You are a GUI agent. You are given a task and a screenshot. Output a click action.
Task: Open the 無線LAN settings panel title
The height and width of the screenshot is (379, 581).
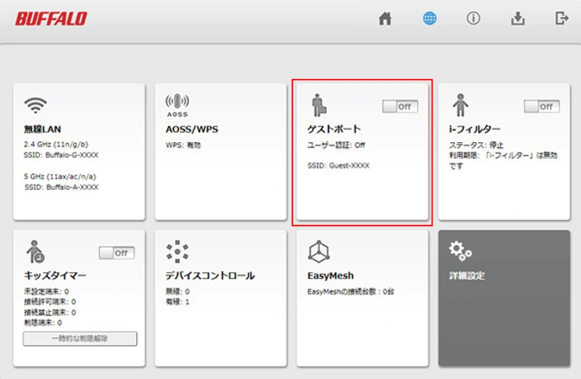pos(42,129)
